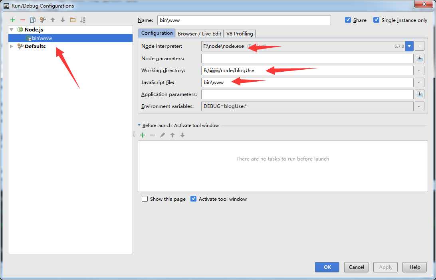Collapse the Node.js tree node

click(12, 29)
